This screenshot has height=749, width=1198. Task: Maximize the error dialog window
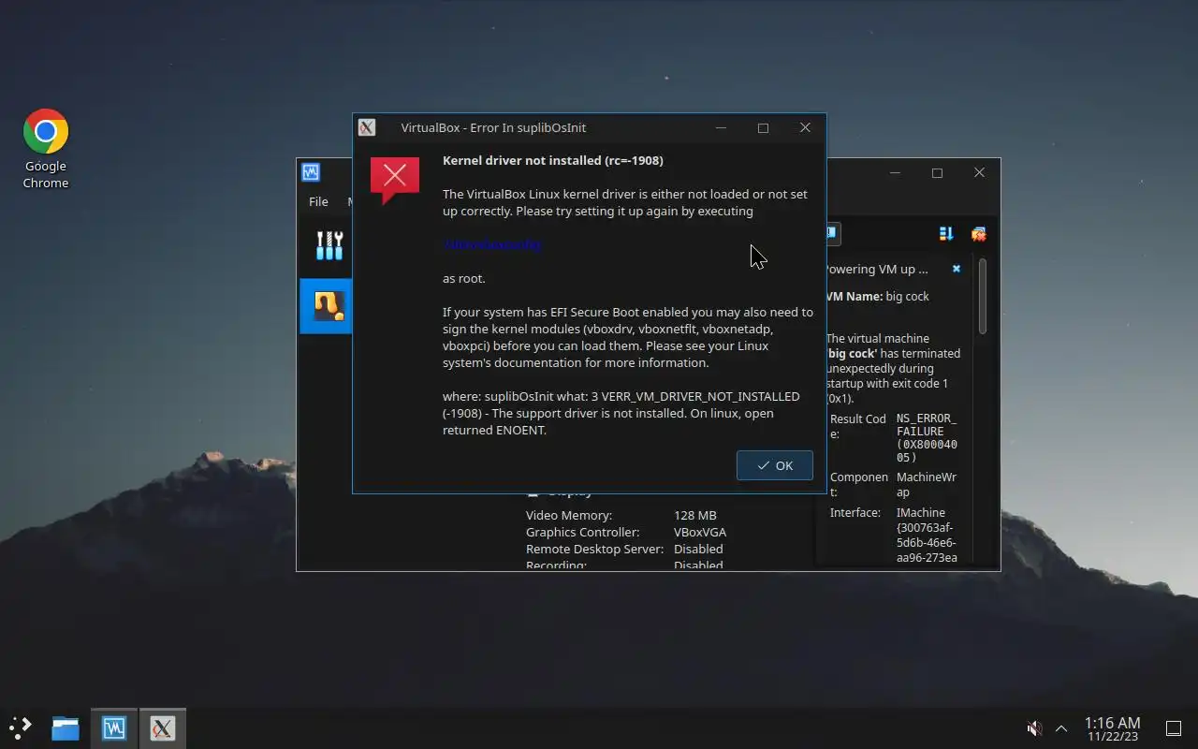763,127
